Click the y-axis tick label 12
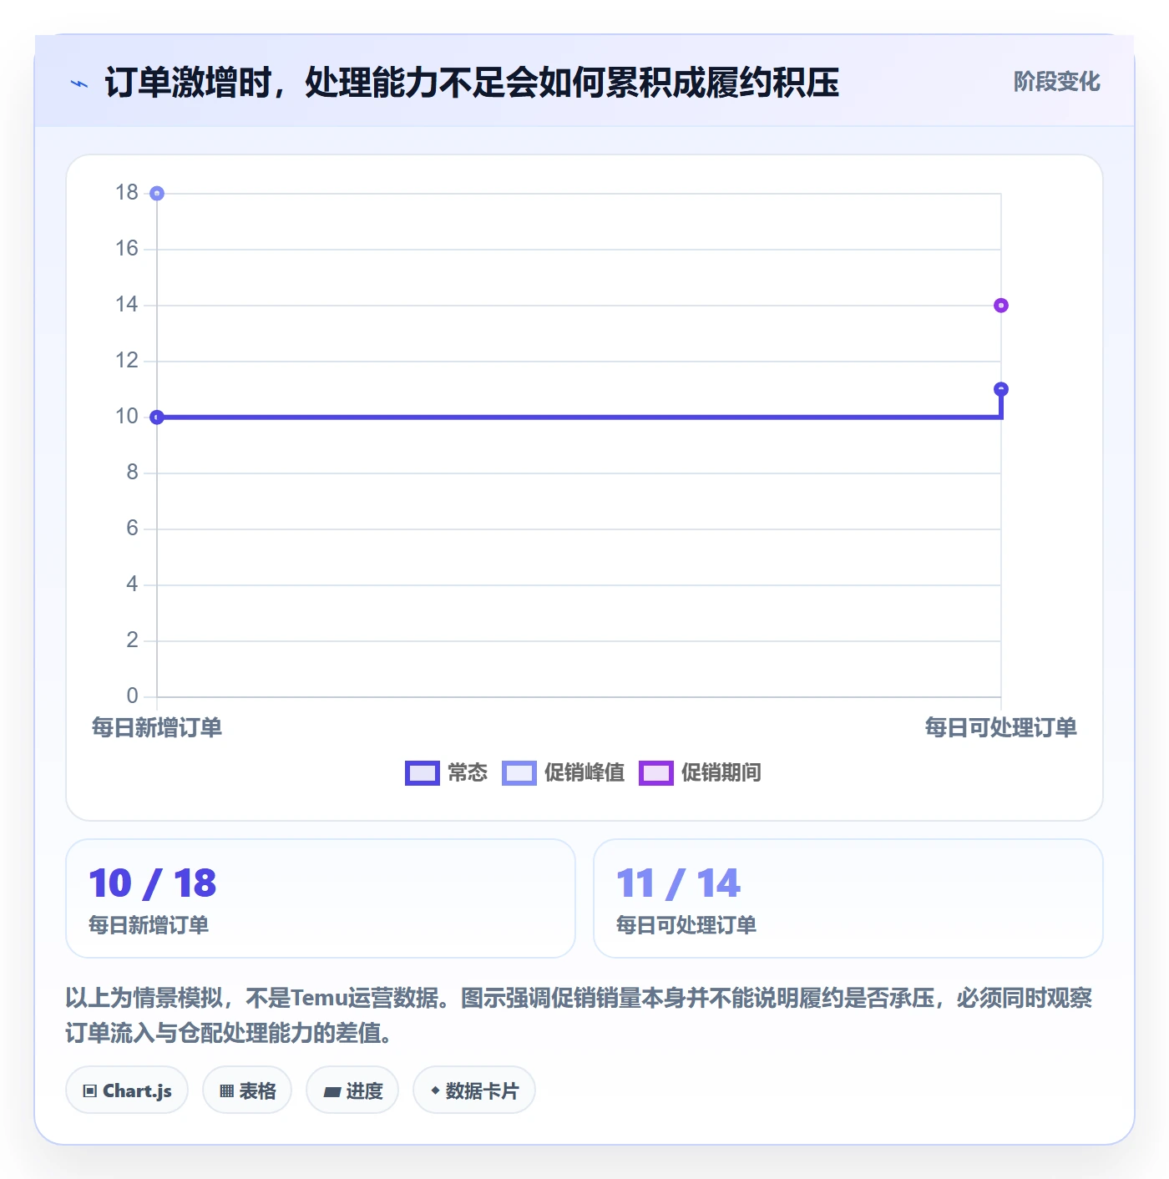This screenshot has height=1179, width=1169. tap(127, 360)
